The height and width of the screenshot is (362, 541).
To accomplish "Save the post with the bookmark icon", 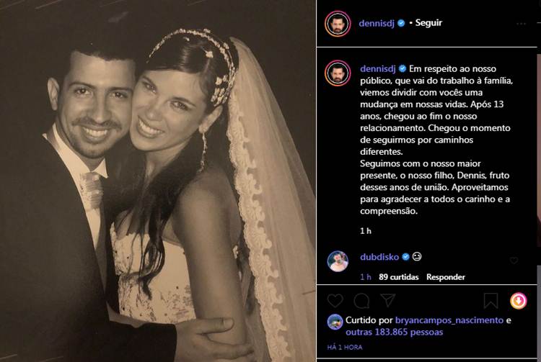I will tap(491, 301).
